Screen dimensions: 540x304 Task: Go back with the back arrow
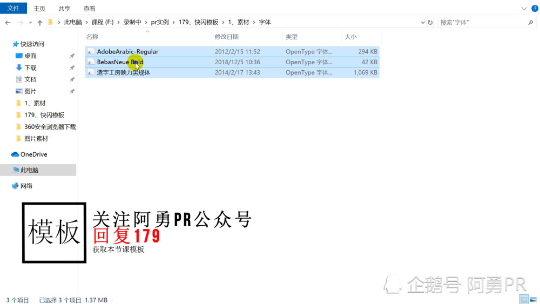tap(8, 23)
